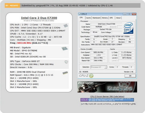Click the motherboard icon beside MB Brand
This screenshot has height=113, width=145.
tap(65, 49)
